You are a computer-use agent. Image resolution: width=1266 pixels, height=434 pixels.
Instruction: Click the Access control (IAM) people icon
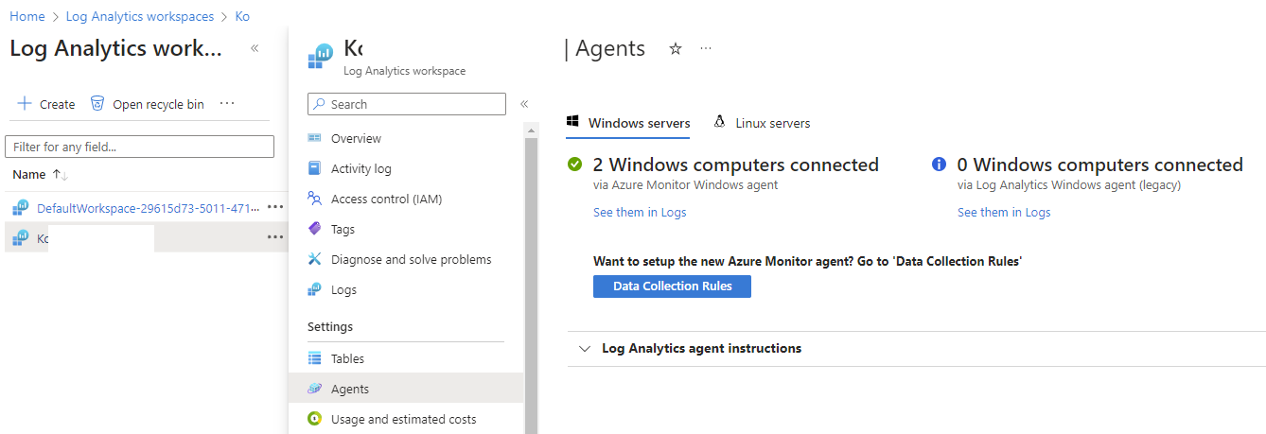click(x=314, y=199)
